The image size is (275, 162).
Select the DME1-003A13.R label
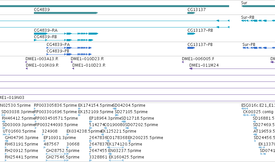(42, 59)
